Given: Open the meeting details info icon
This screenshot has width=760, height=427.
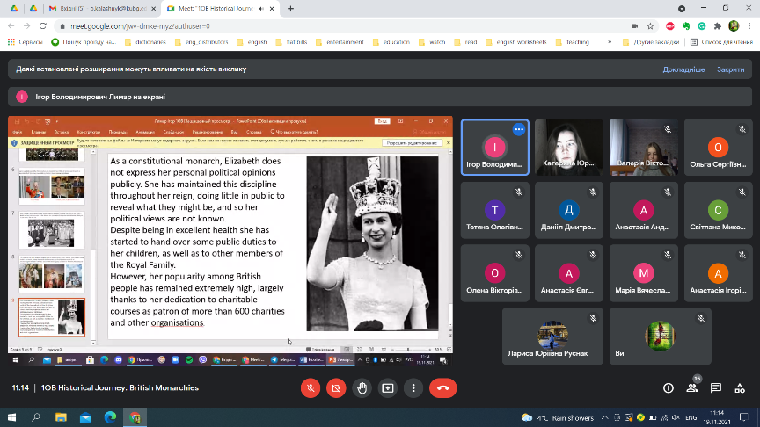Looking at the screenshot, I should point(668,387).
